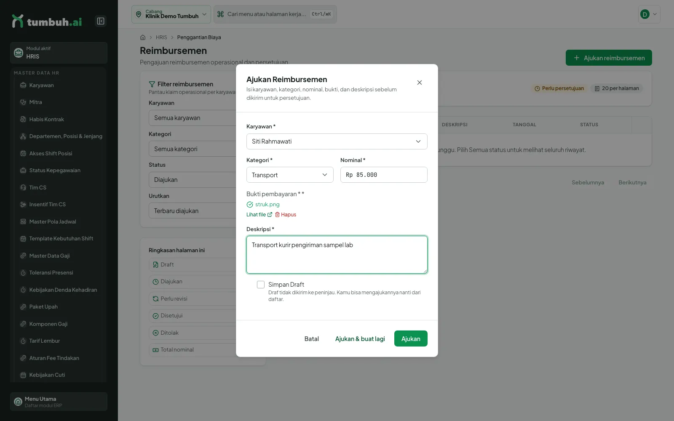
Task: Open the Cabang Klinik Demo Tumbuh selector
Action: pyautogui.click(x=171, y=14)
